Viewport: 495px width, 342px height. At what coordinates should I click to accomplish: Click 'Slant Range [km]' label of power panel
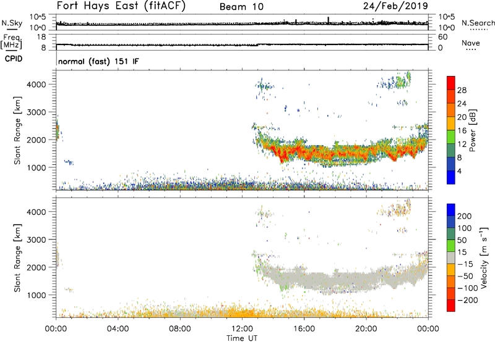17,130
